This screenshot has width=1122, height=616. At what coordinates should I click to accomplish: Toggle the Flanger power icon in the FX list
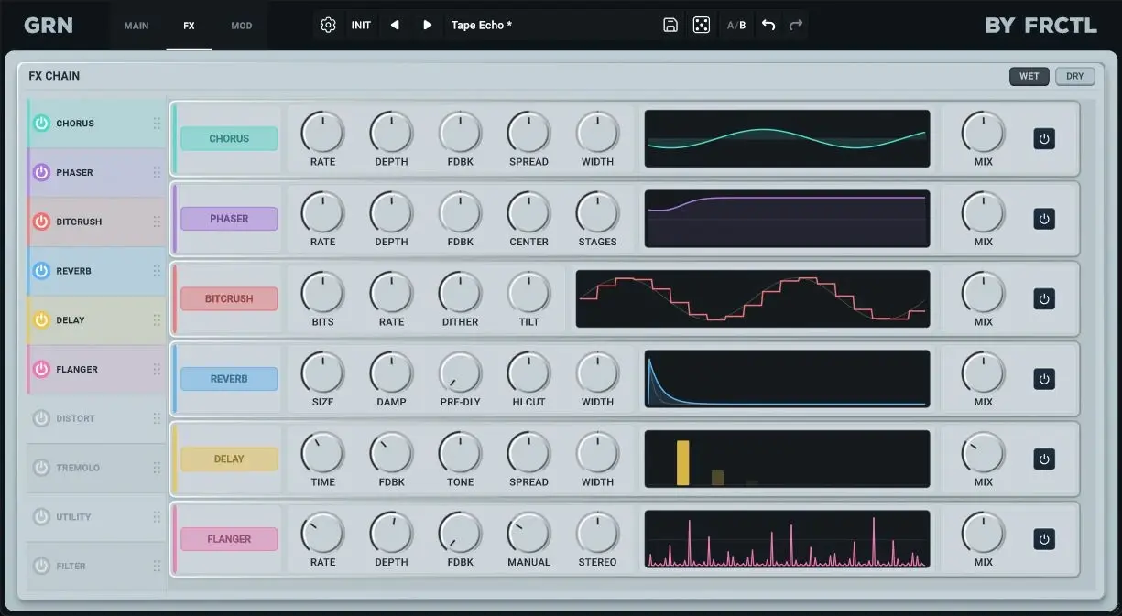point(41,370)
